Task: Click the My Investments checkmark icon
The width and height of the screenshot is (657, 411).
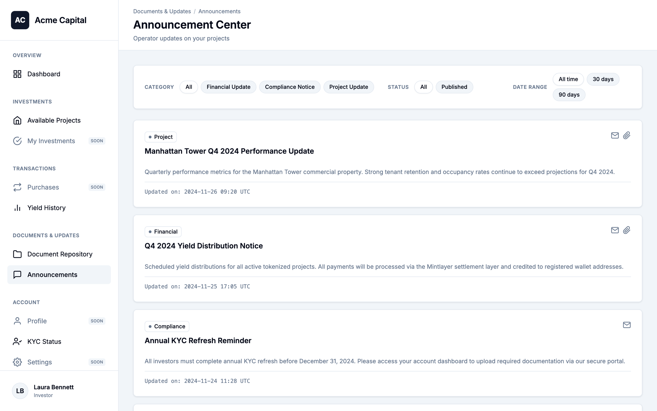Action: pyautogui.click(x=17, y=141)
